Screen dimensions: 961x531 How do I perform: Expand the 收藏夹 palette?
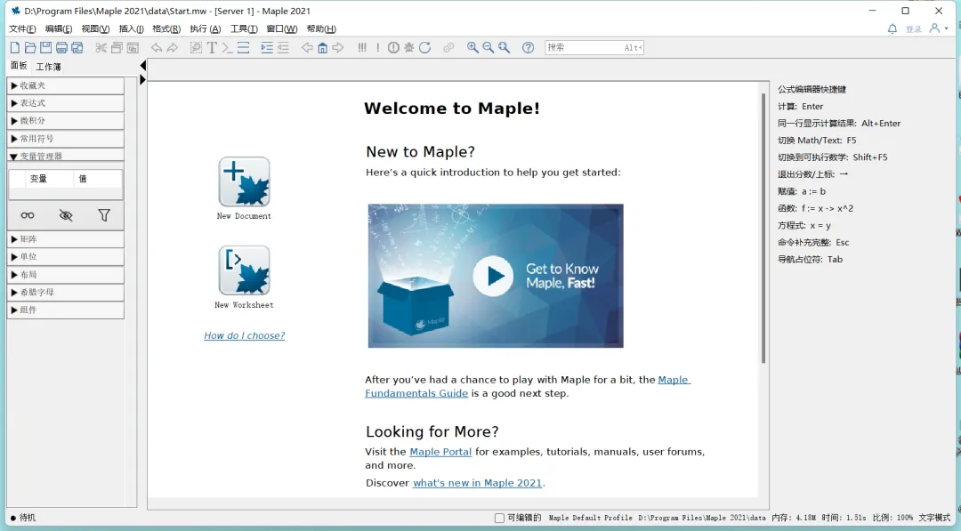(x=66, y=85)
